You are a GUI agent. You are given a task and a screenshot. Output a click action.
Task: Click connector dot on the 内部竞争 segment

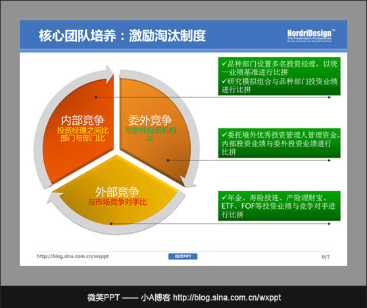tap(96, 97)
